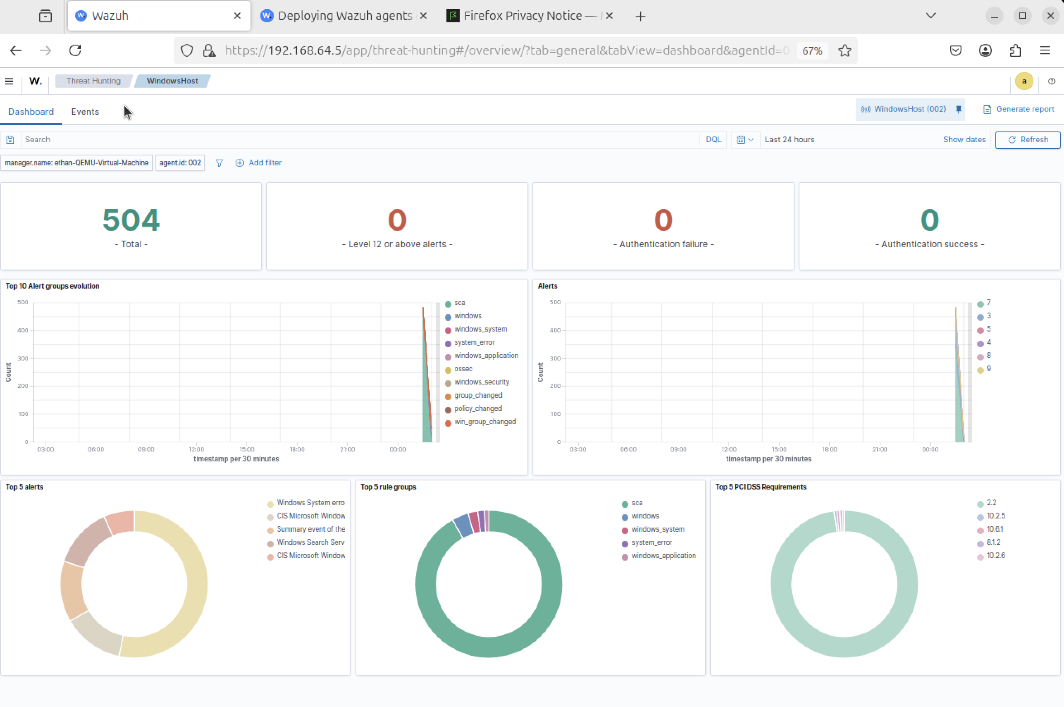Unpin the WindowsHost agent pin icon
This screenshot has height=707, width=1064.
click(x=959, y=109)
